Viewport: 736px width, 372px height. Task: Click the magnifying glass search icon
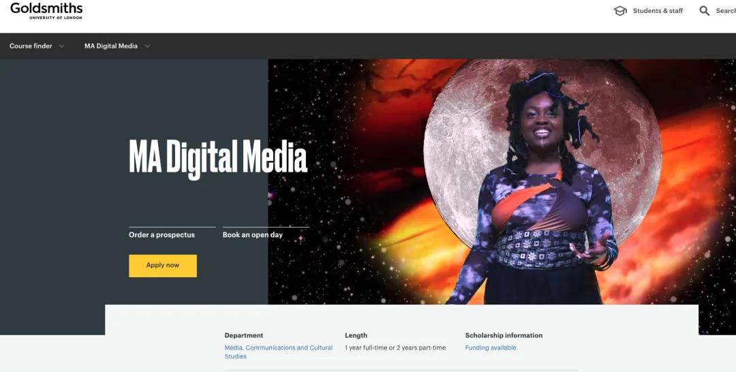pyautogui.click(x=705, y=11)
